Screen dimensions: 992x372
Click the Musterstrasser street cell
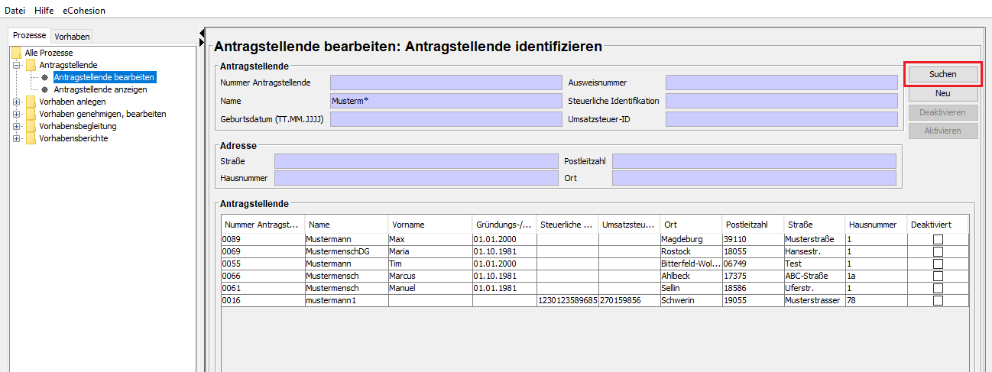pos(815,301)
